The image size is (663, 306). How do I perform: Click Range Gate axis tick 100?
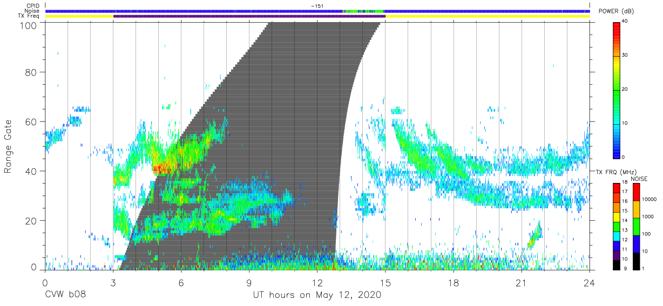point(29,25)
